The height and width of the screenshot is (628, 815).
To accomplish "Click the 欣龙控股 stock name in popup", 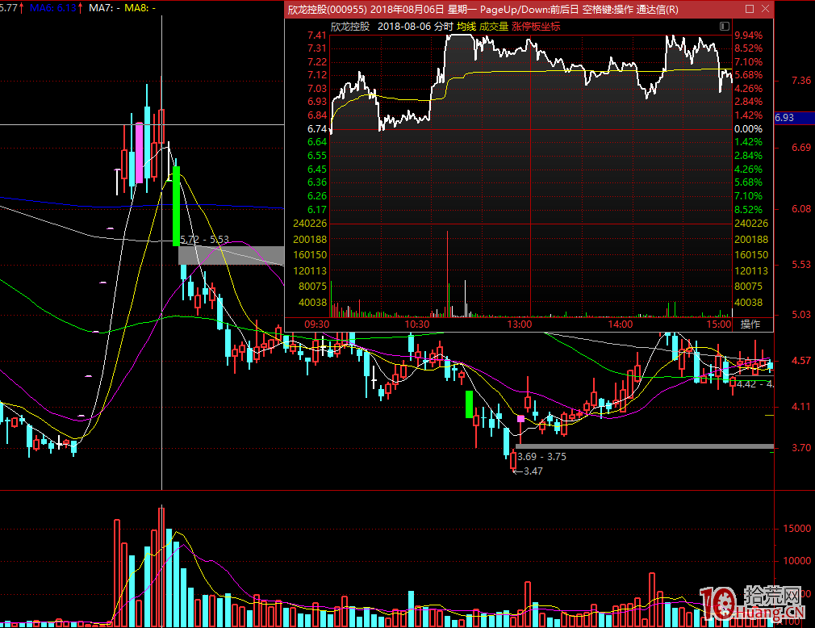I will tap(350, 27).
